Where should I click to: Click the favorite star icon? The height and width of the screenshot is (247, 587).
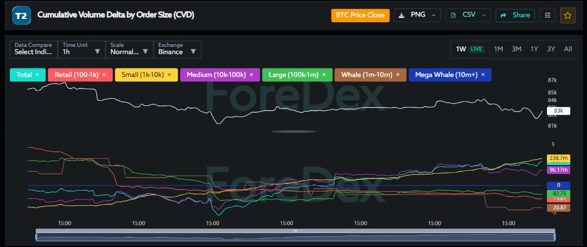[x=568, y=16]
